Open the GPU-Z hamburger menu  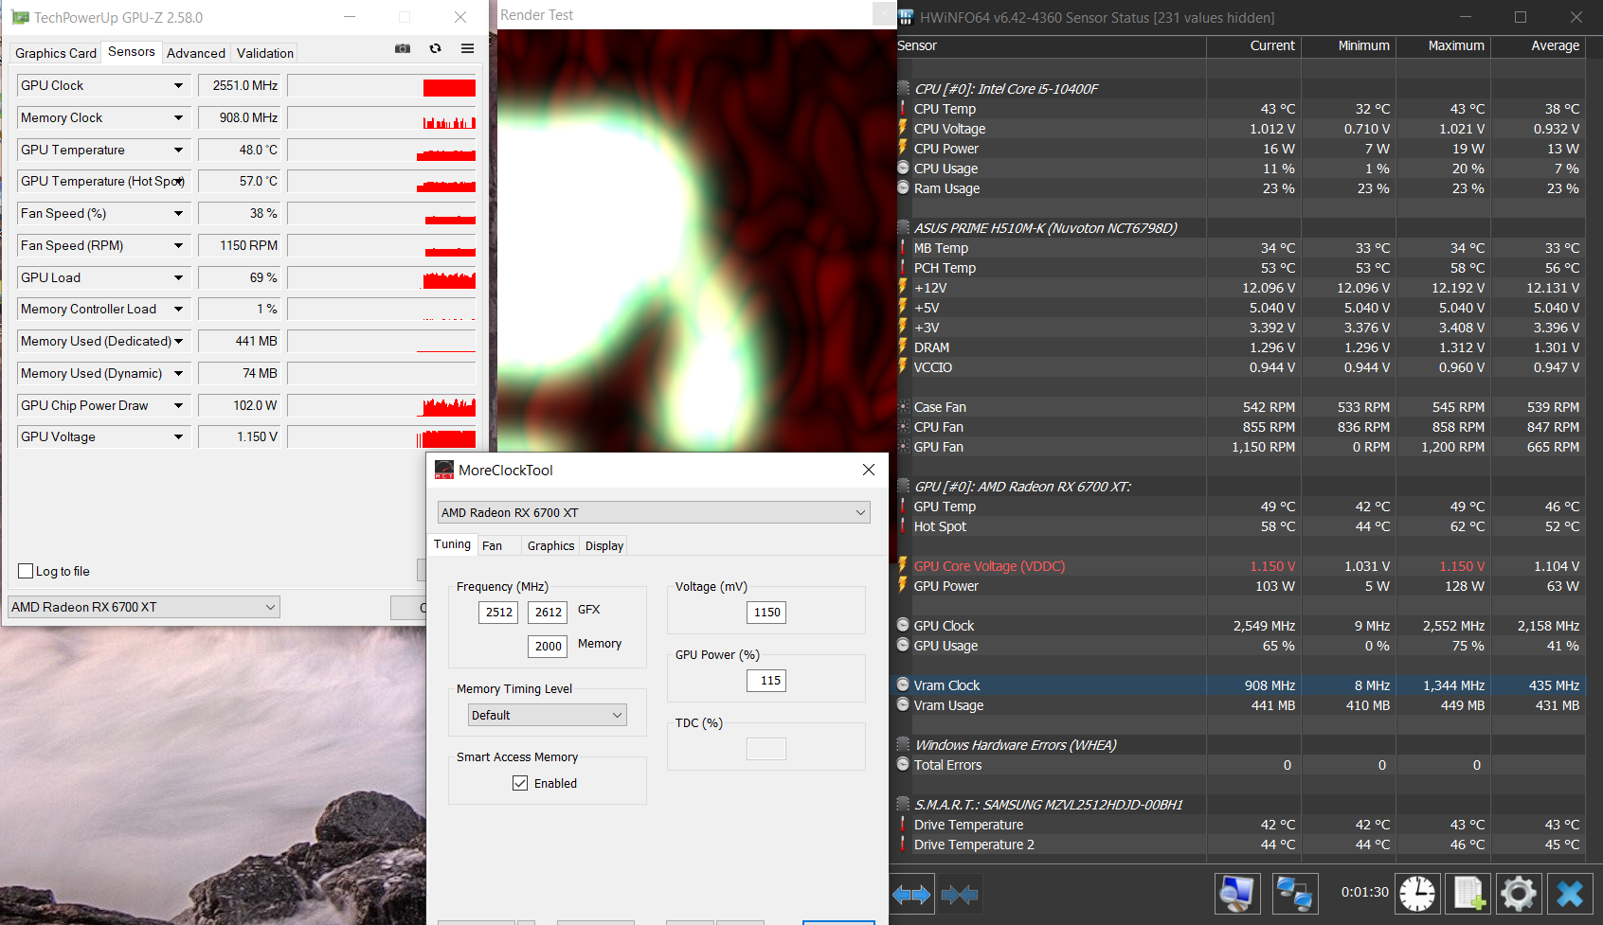click(468, 48)
